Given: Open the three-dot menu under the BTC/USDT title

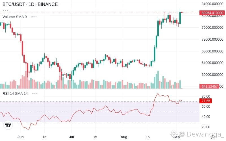Looking at the screenshot, I should [x=5, y=10].
